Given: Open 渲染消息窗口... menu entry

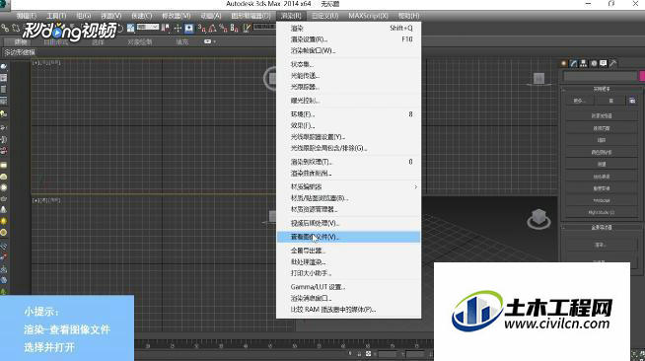Looking at the screenshot, I should (349, 298).
